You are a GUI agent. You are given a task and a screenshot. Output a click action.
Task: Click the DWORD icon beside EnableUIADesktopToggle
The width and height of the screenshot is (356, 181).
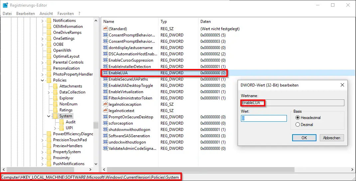coord(105,86)
